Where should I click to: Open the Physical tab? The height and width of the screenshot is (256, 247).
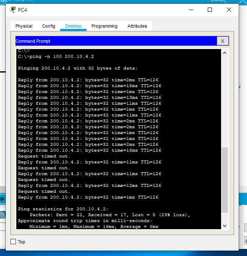[x=24, y=26]
